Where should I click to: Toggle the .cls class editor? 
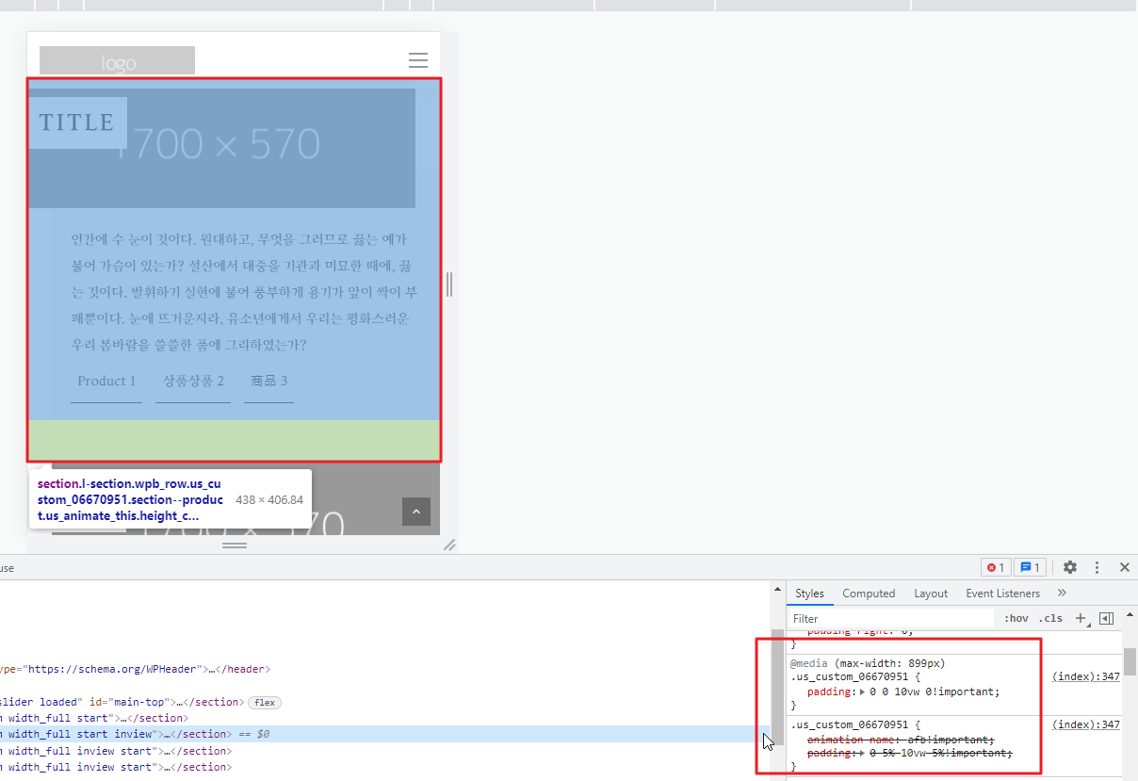(1050, 618)
